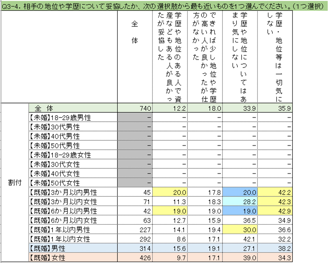331x263 pixels.
Task: Click value 292 for 1年以内女性
Action: click(x=135, y=239)
